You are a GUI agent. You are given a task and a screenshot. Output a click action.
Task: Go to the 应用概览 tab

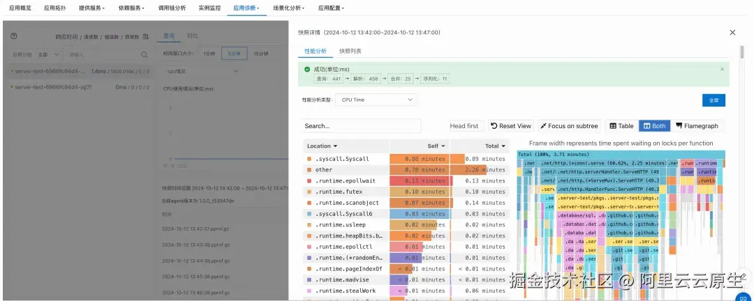coord(20,8)
